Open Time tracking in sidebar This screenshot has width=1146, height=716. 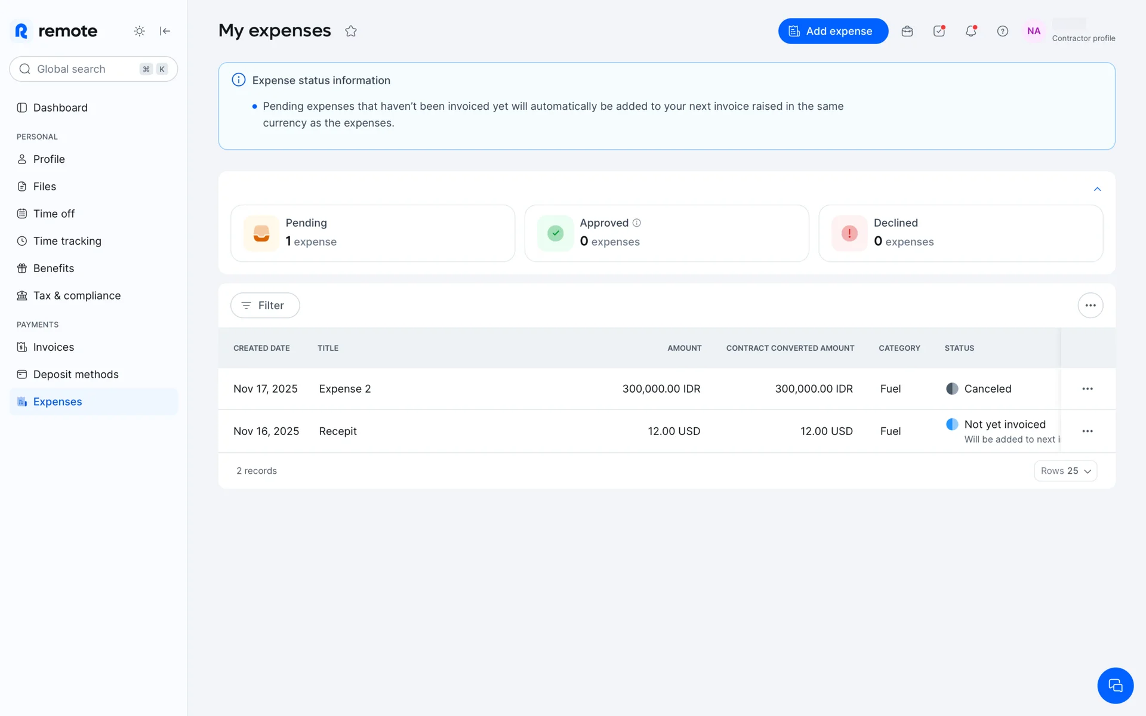coord(67,241)
